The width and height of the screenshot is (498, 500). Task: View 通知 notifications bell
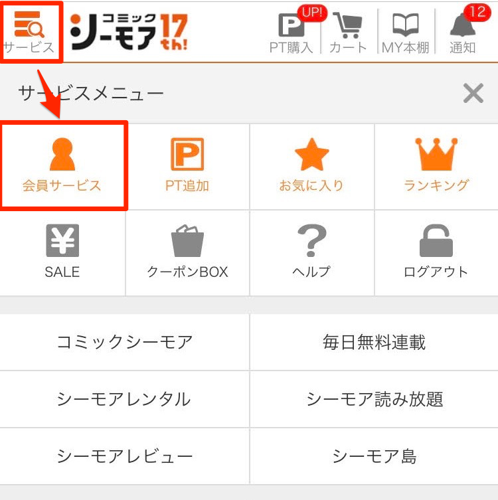pos(463,33)
